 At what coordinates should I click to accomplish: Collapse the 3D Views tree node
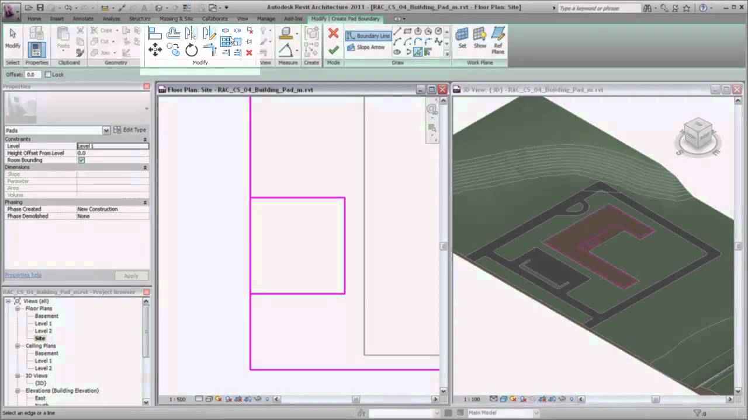pyautogui.click(x=18, y=376)
